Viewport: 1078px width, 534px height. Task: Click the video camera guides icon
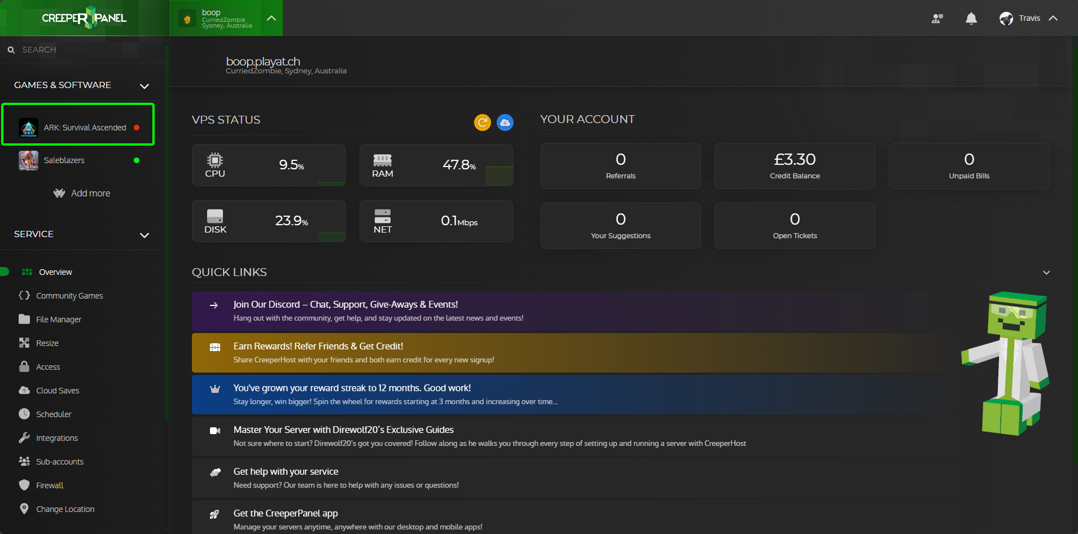(215, 431)
